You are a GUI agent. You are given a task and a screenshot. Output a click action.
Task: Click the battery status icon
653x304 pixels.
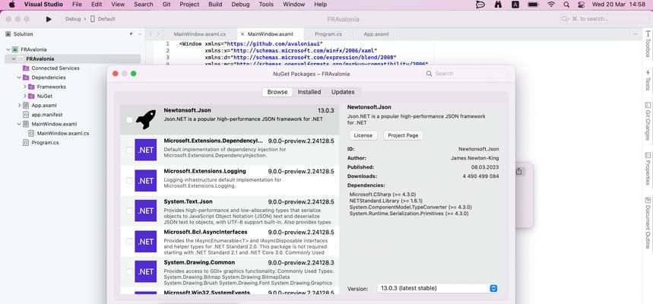[533, 5]
